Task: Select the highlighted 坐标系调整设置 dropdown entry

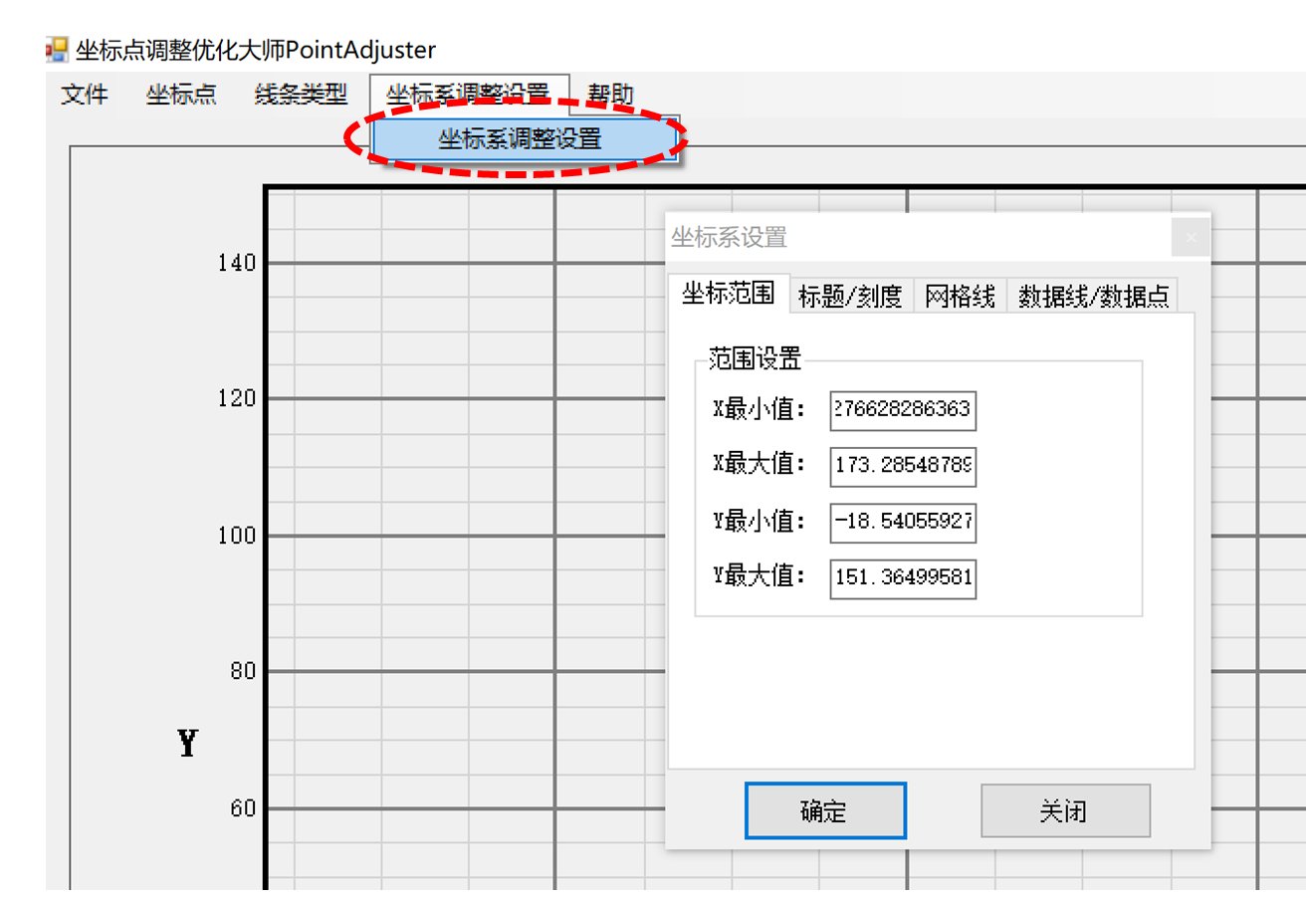Action: point(524,138)
